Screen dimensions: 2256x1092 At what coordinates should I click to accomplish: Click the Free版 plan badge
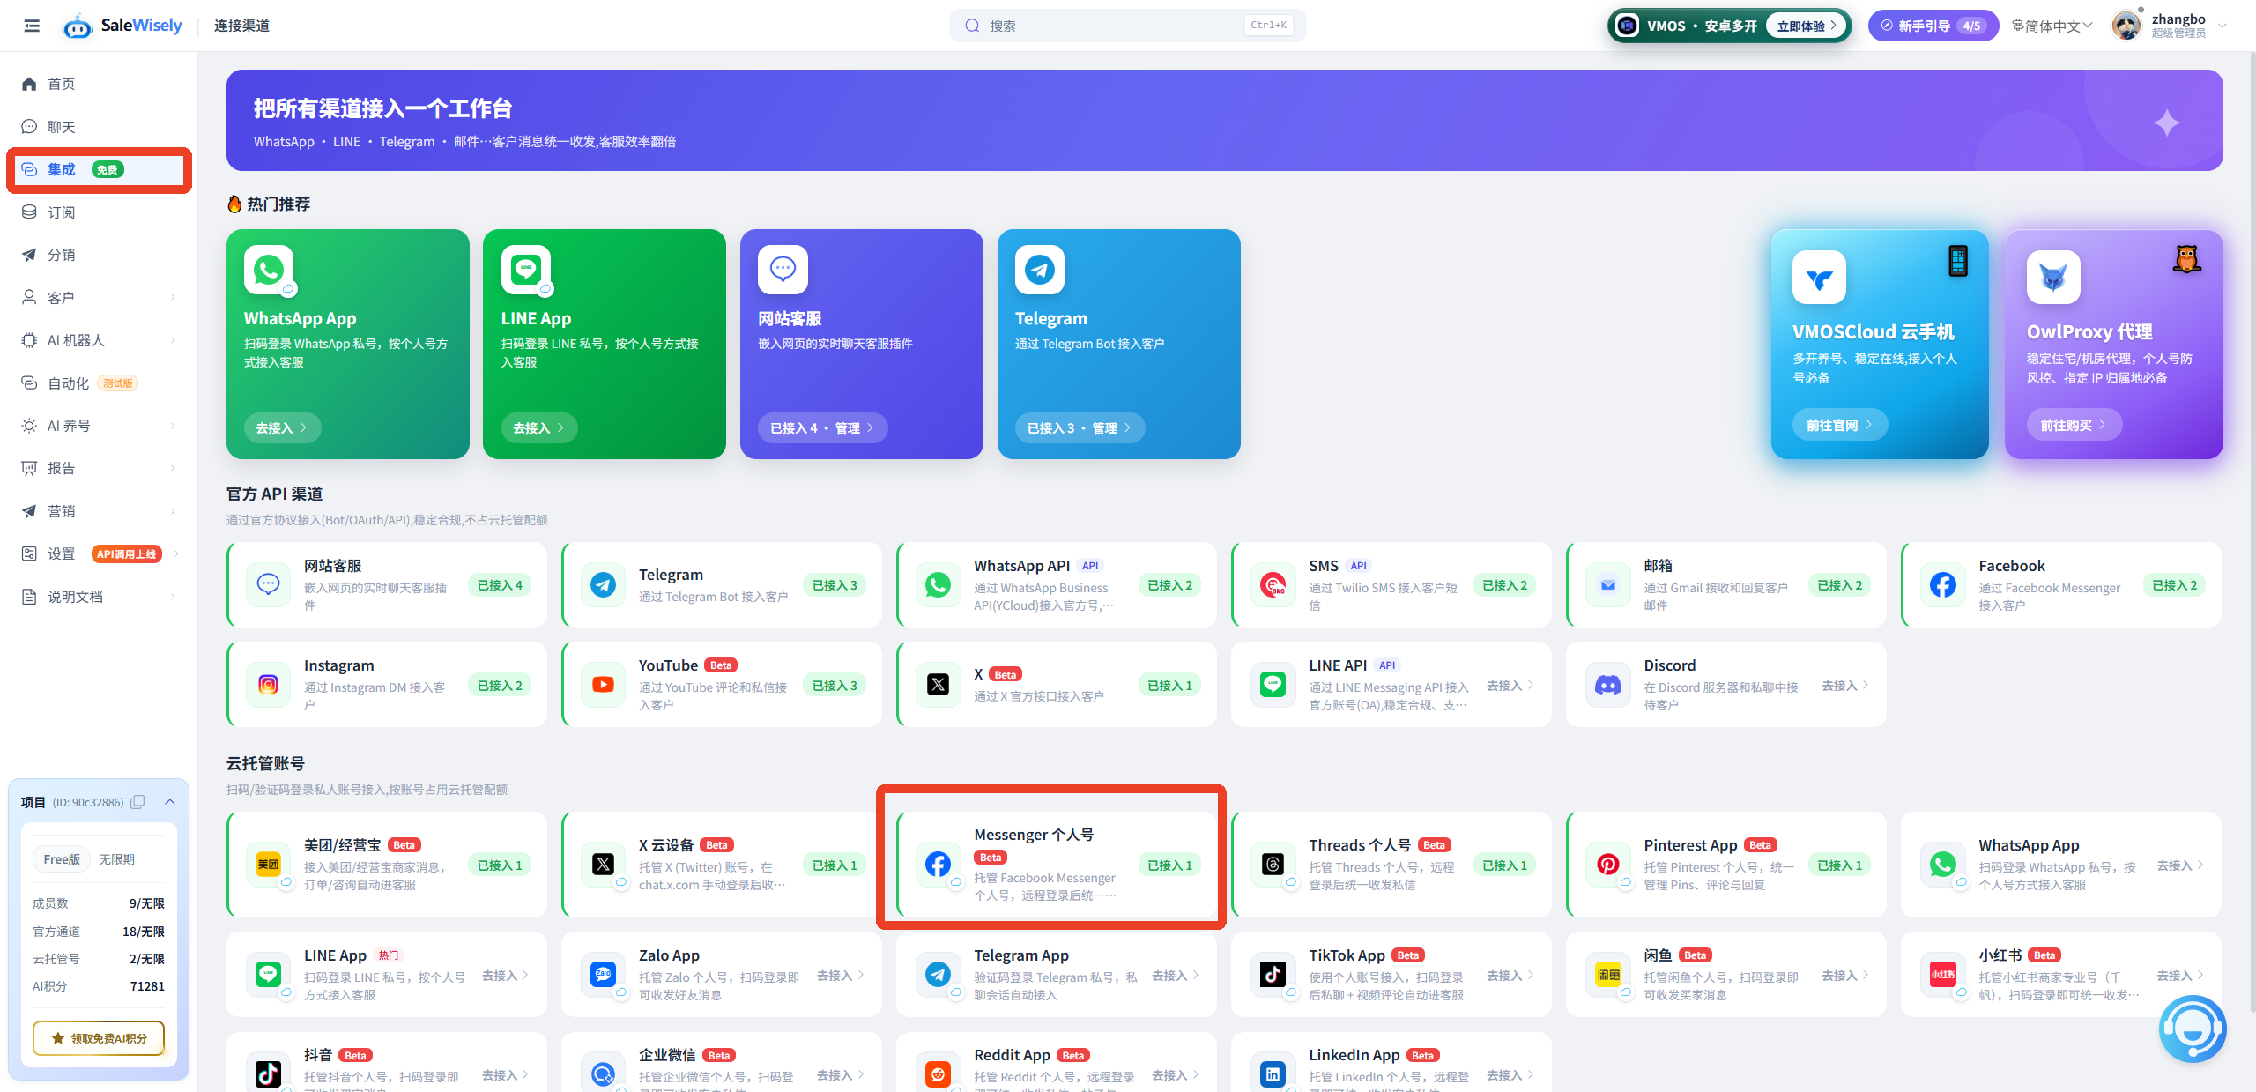point(62,859)
